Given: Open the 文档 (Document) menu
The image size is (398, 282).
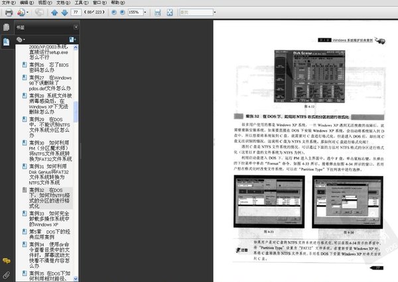Looking at the screenshot, I should (64, 3).
